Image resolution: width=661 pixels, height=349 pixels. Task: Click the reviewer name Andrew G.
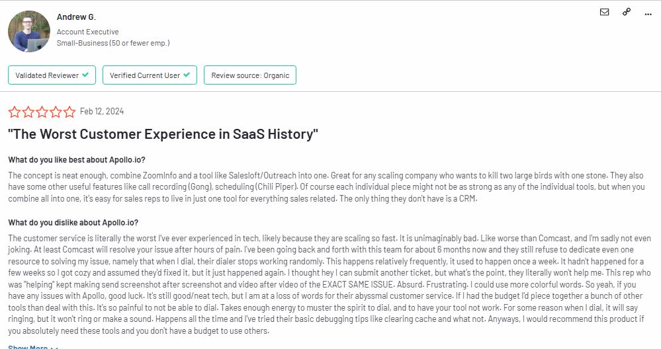pos(76,17)
